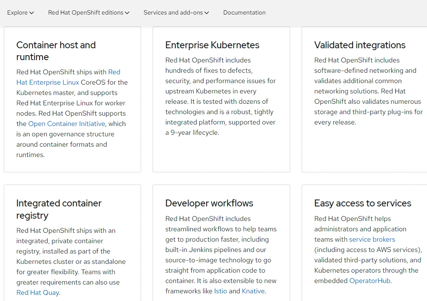This screenshot has height=301, width=427.
Task: Select the Enterprise Kubernetes heading
Action: [x=212, y=45]
